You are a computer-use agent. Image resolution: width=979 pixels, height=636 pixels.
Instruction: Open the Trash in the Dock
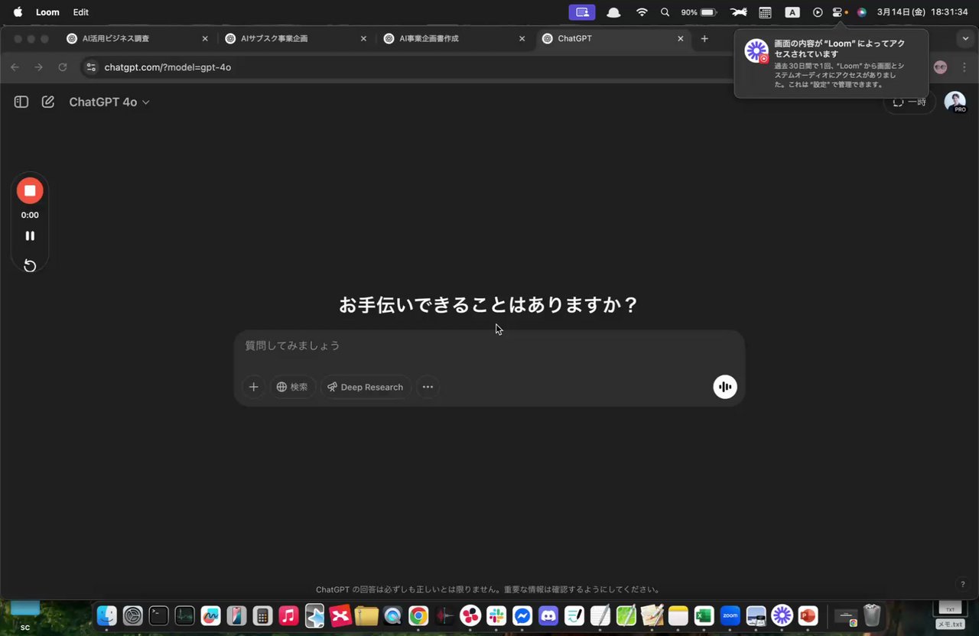coord(872,615)
